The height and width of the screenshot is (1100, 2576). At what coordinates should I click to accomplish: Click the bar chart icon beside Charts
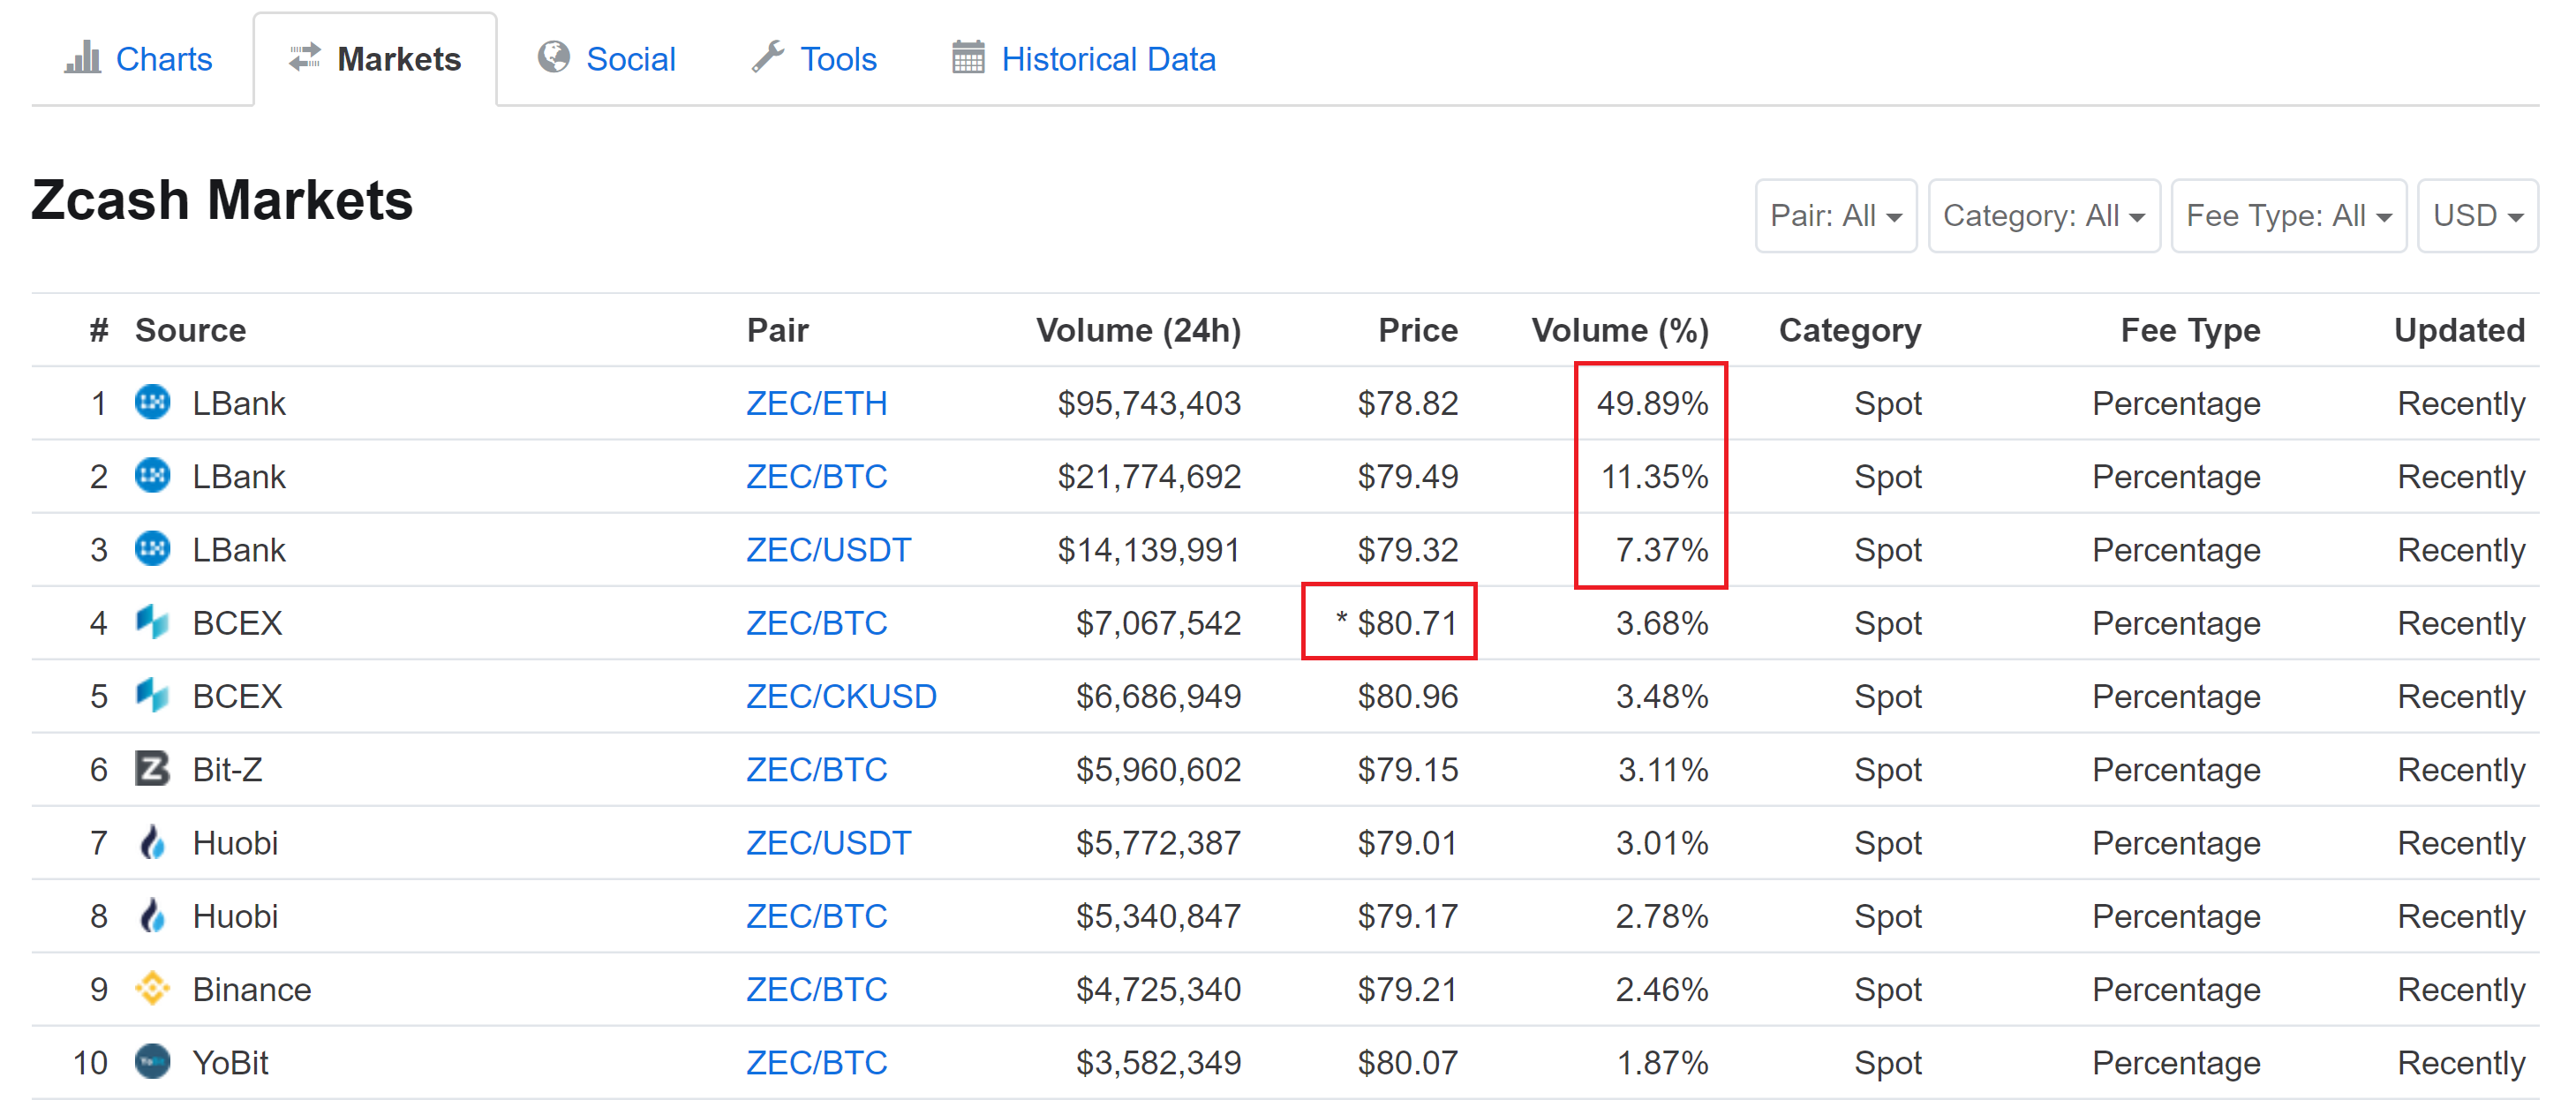85,58
